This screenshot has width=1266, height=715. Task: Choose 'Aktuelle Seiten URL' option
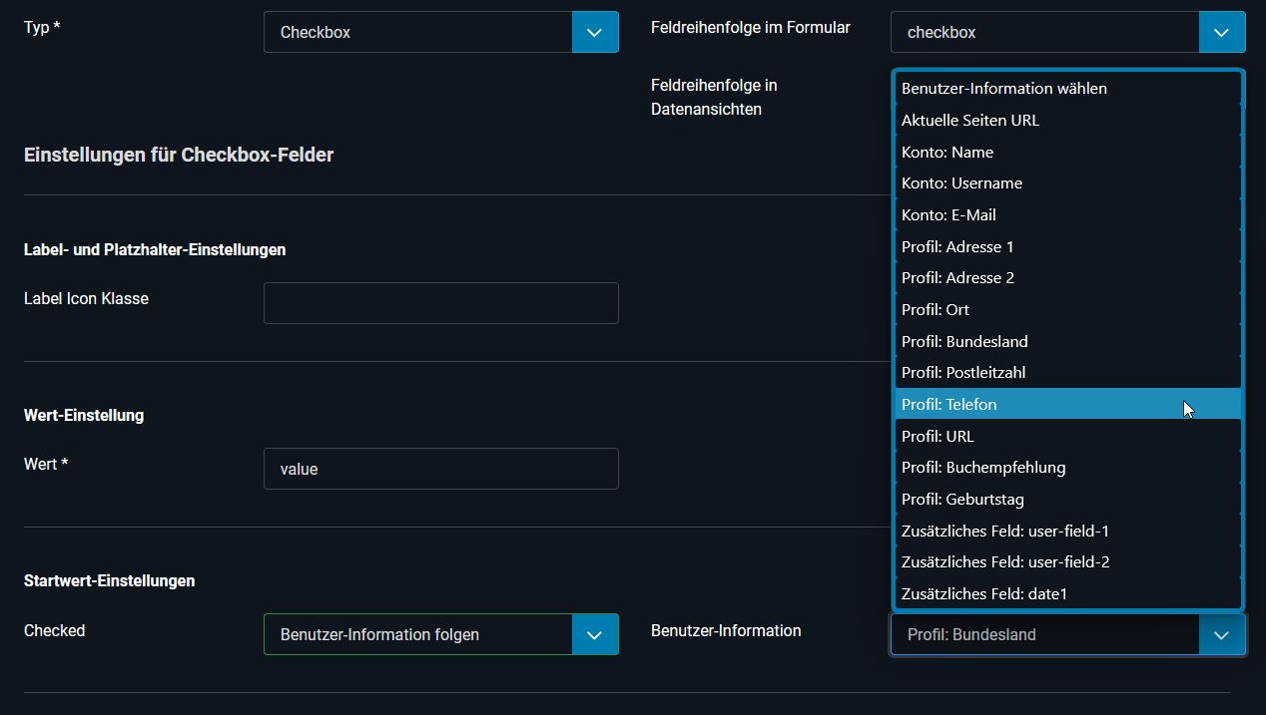pos(1067,120)
